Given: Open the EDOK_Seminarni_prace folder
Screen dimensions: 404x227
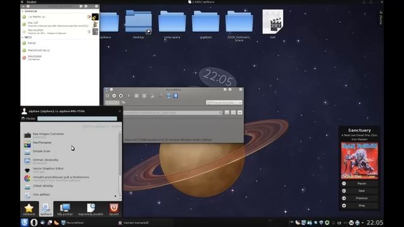Looking at the screenshot, I should coord(239,26).
